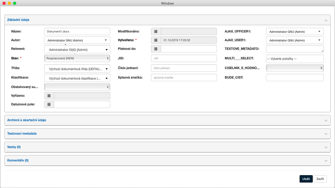The image size is (335, 188).
Task: Click the Uložit button
Action: click(306, 179)
